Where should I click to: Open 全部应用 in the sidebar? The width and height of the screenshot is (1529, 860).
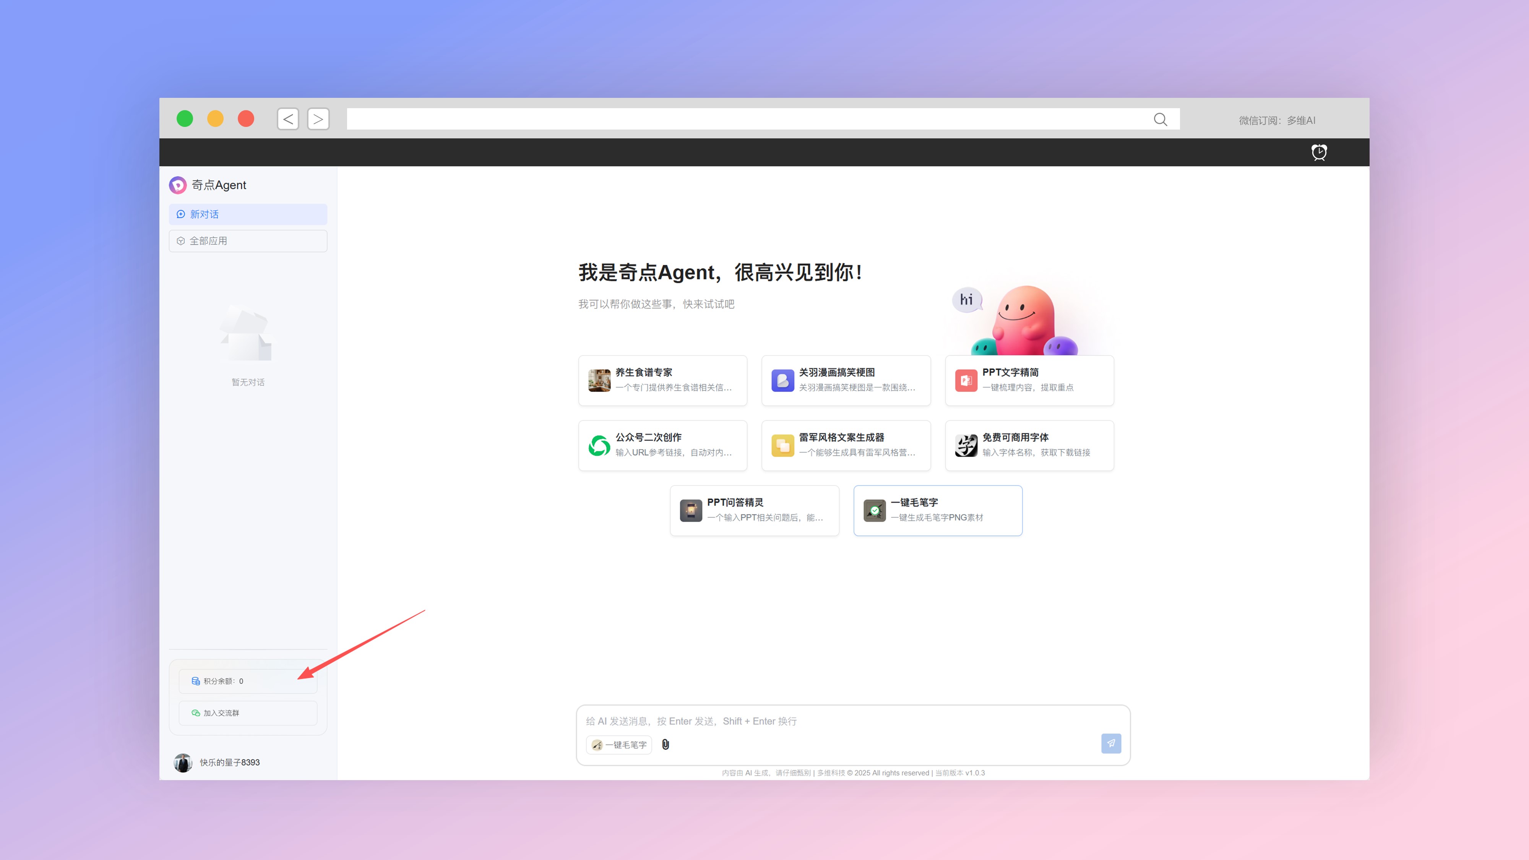(248, 240)
